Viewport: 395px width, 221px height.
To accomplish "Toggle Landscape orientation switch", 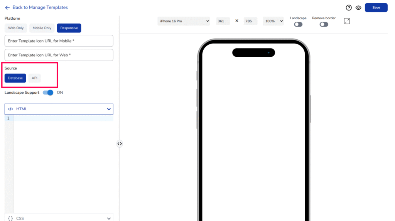I will (x=298, y=24).
